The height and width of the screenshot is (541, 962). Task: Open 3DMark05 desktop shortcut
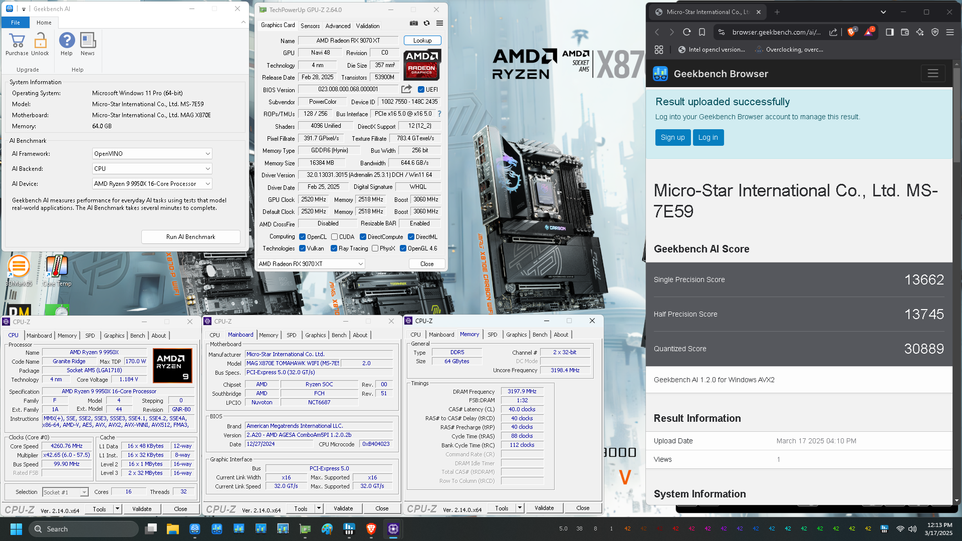[x=19, y=270]
